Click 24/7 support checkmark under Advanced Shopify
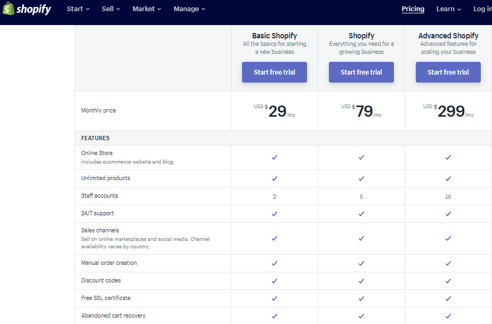Screen dimensions: 492x324 [448, 214]
